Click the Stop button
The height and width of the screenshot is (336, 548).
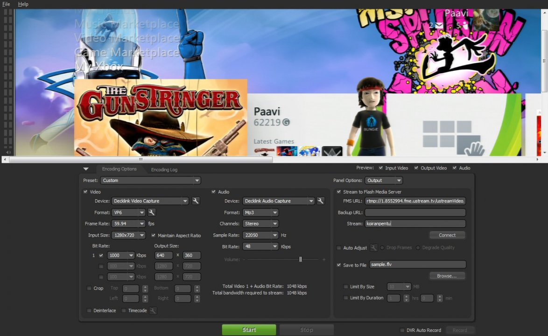click(x=307, y=330)
